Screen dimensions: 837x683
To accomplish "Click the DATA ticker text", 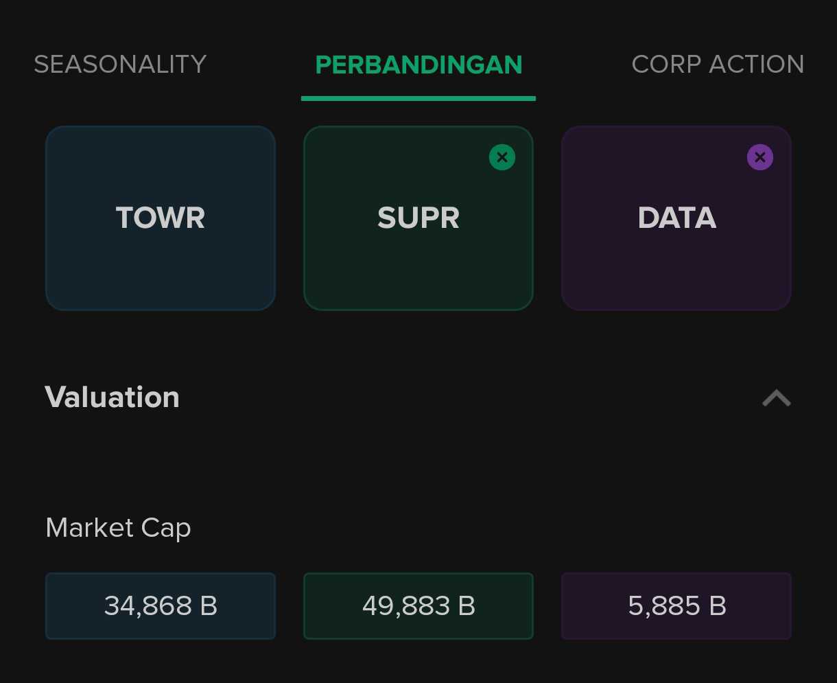I will click(676, 218).
